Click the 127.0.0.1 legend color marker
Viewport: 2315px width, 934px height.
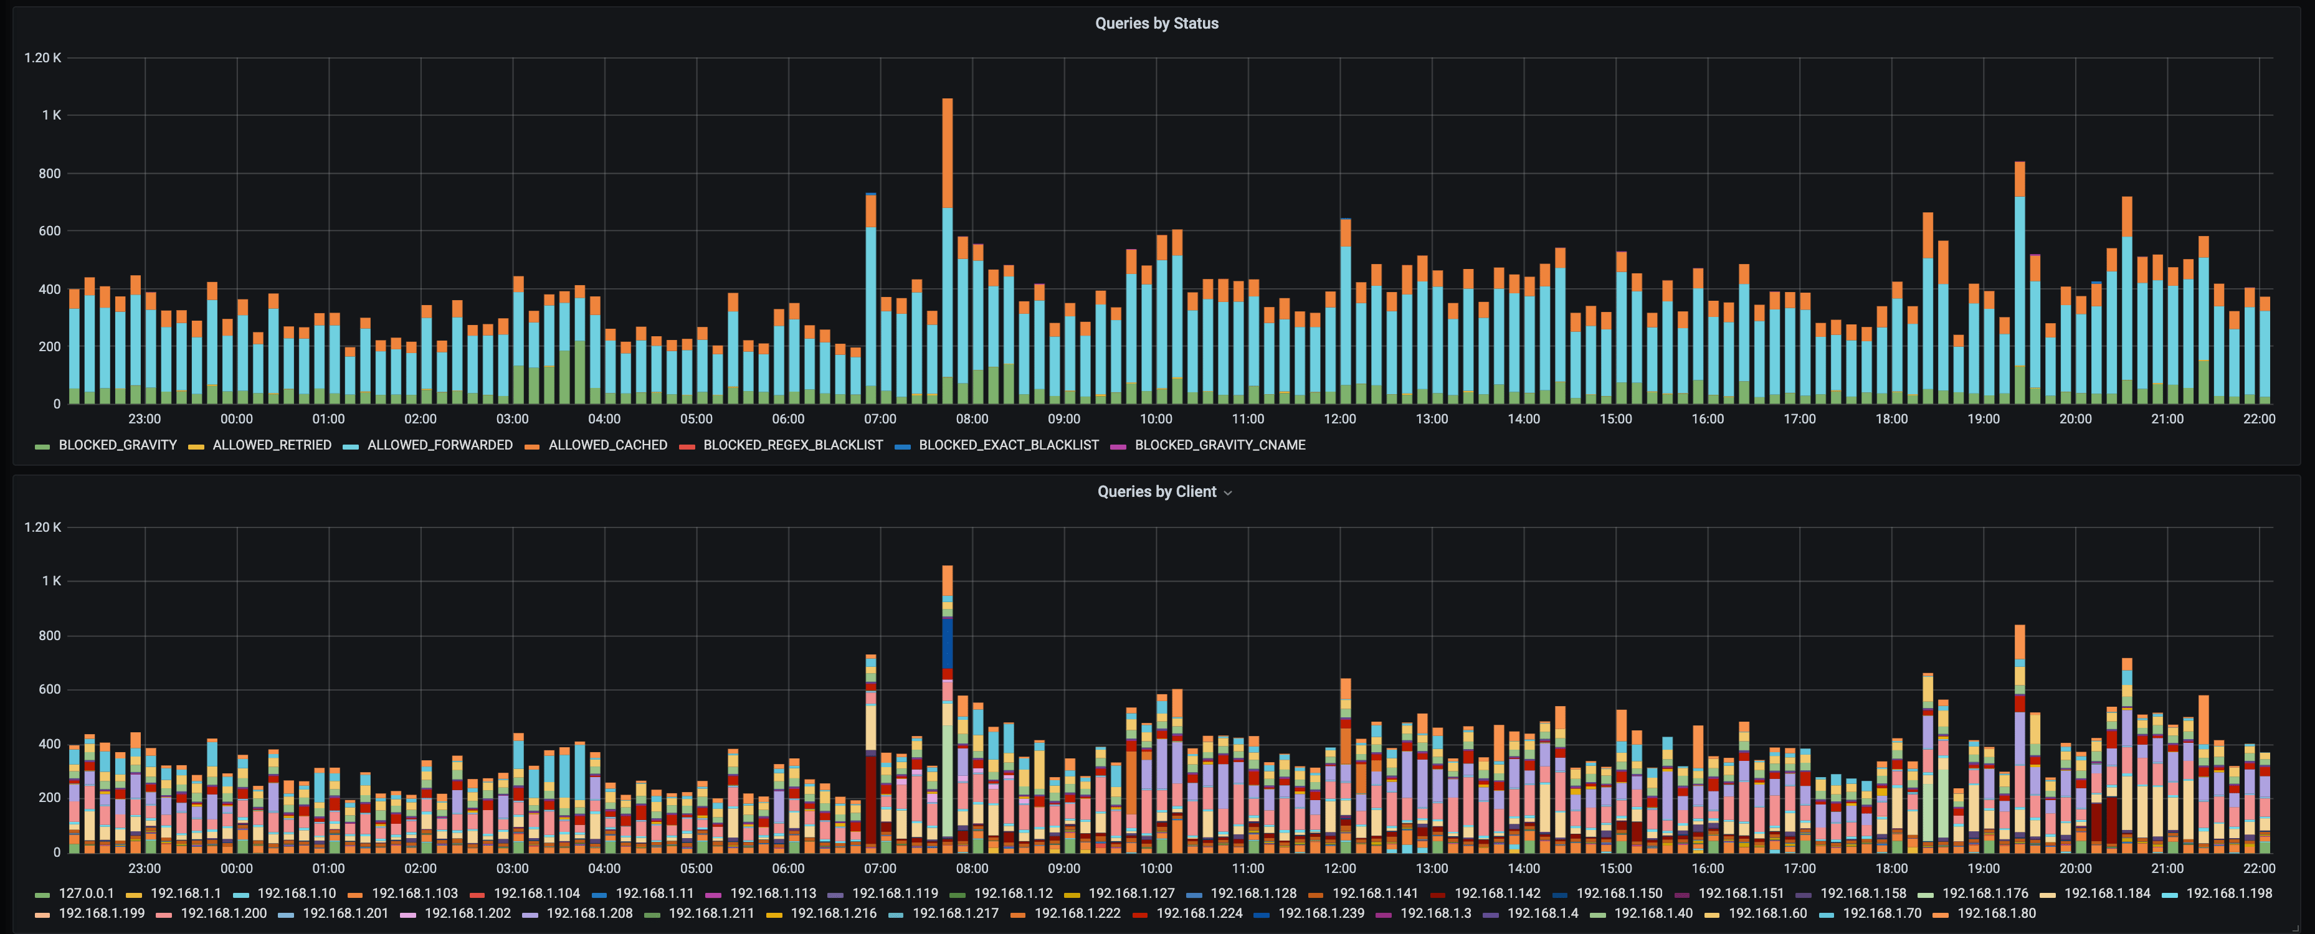pyautogui.click(x=42, y=895)
